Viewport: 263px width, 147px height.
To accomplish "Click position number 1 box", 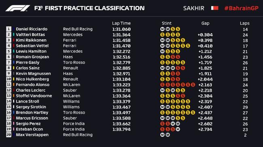I will click(x=9, y=29).
